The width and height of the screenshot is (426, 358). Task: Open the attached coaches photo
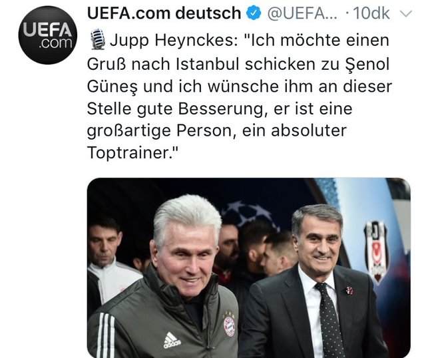(x=248, y=268)
